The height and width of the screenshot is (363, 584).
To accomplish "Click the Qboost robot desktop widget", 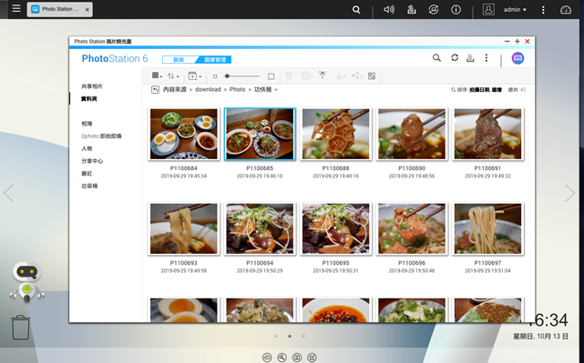I will (x=26, y=282).
